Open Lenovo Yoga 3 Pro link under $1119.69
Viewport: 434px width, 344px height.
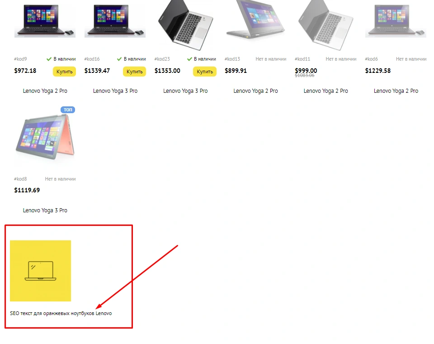point(45,210)
